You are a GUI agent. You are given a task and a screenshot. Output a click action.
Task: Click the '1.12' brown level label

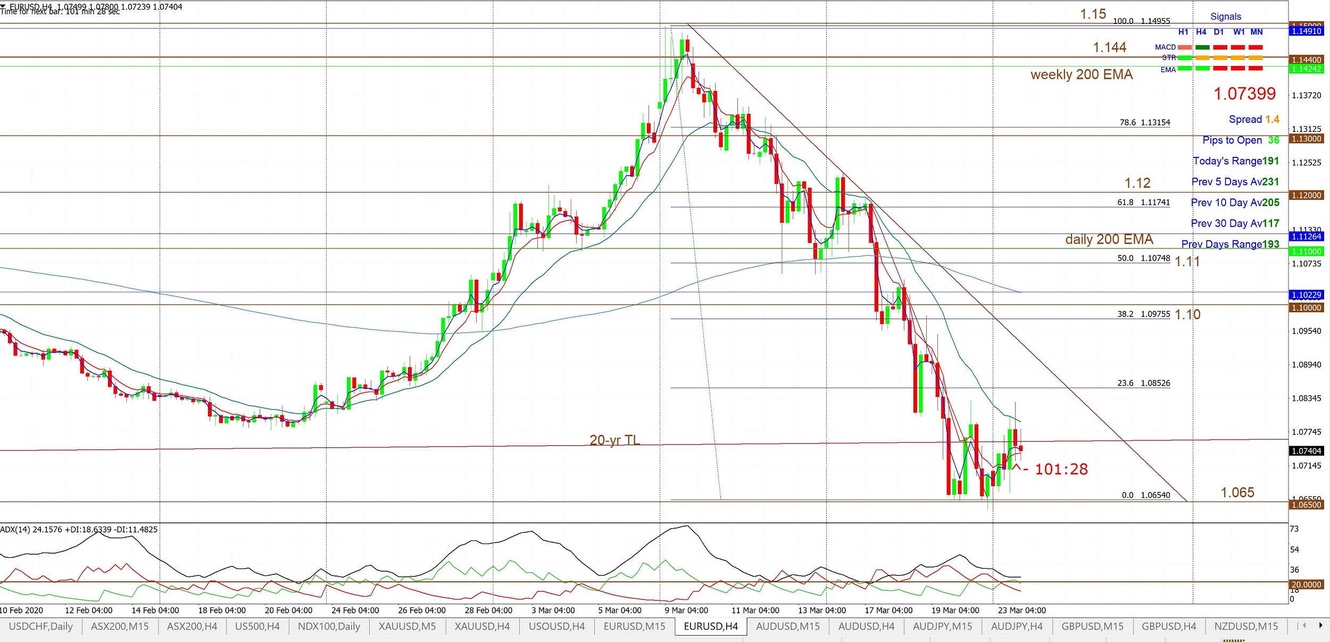pyautogui.click(x=1137, y=183)
